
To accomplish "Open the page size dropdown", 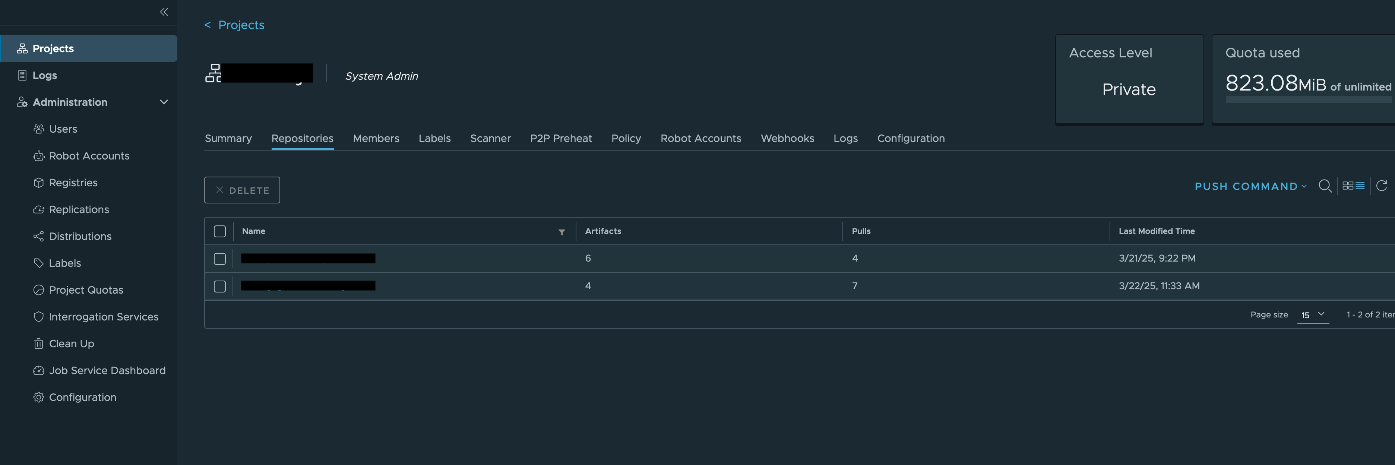I will 1313,314.
